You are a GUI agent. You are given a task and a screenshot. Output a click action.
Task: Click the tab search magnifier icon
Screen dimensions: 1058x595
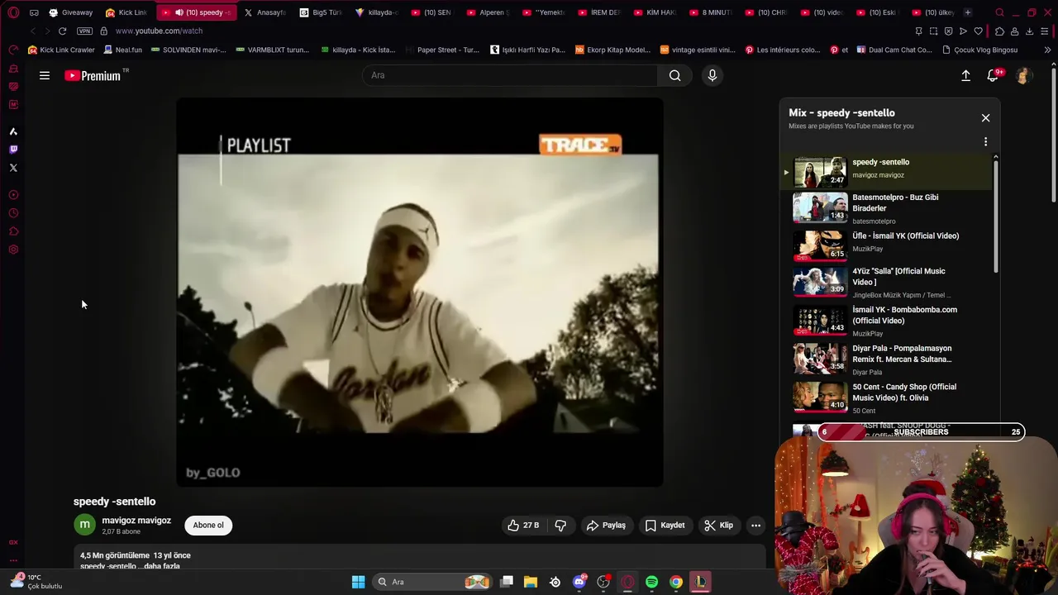(x=999, y=12)
